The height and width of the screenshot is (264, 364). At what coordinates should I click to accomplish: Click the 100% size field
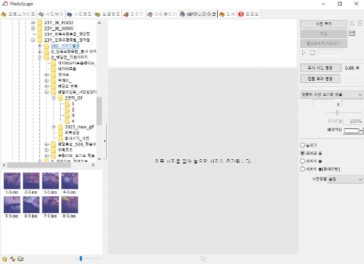click(353, 121)
